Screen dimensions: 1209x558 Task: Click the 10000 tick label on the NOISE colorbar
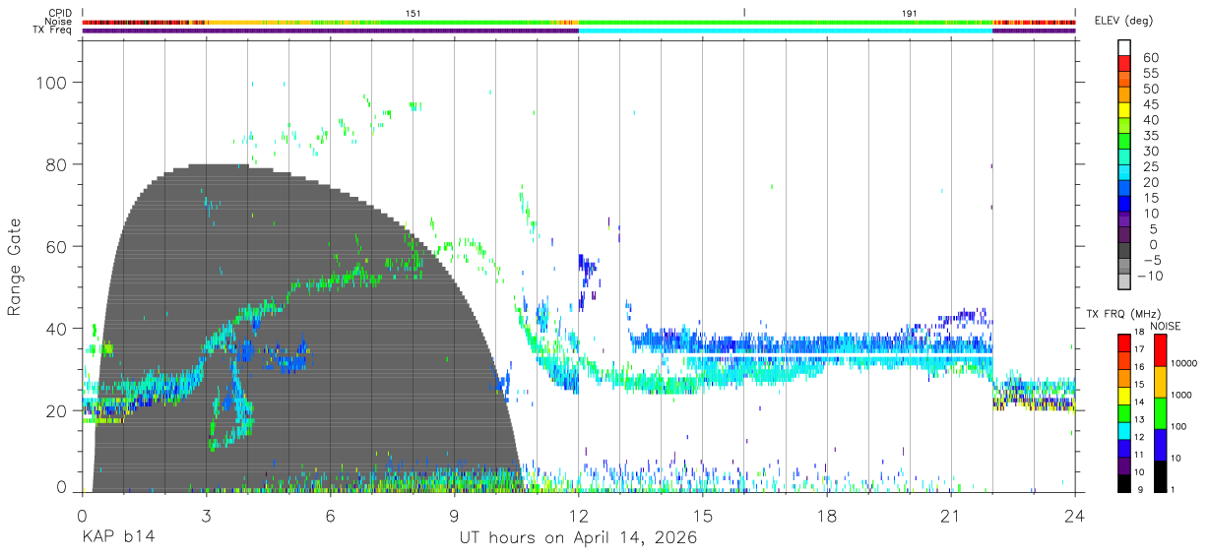point(1185,363)
